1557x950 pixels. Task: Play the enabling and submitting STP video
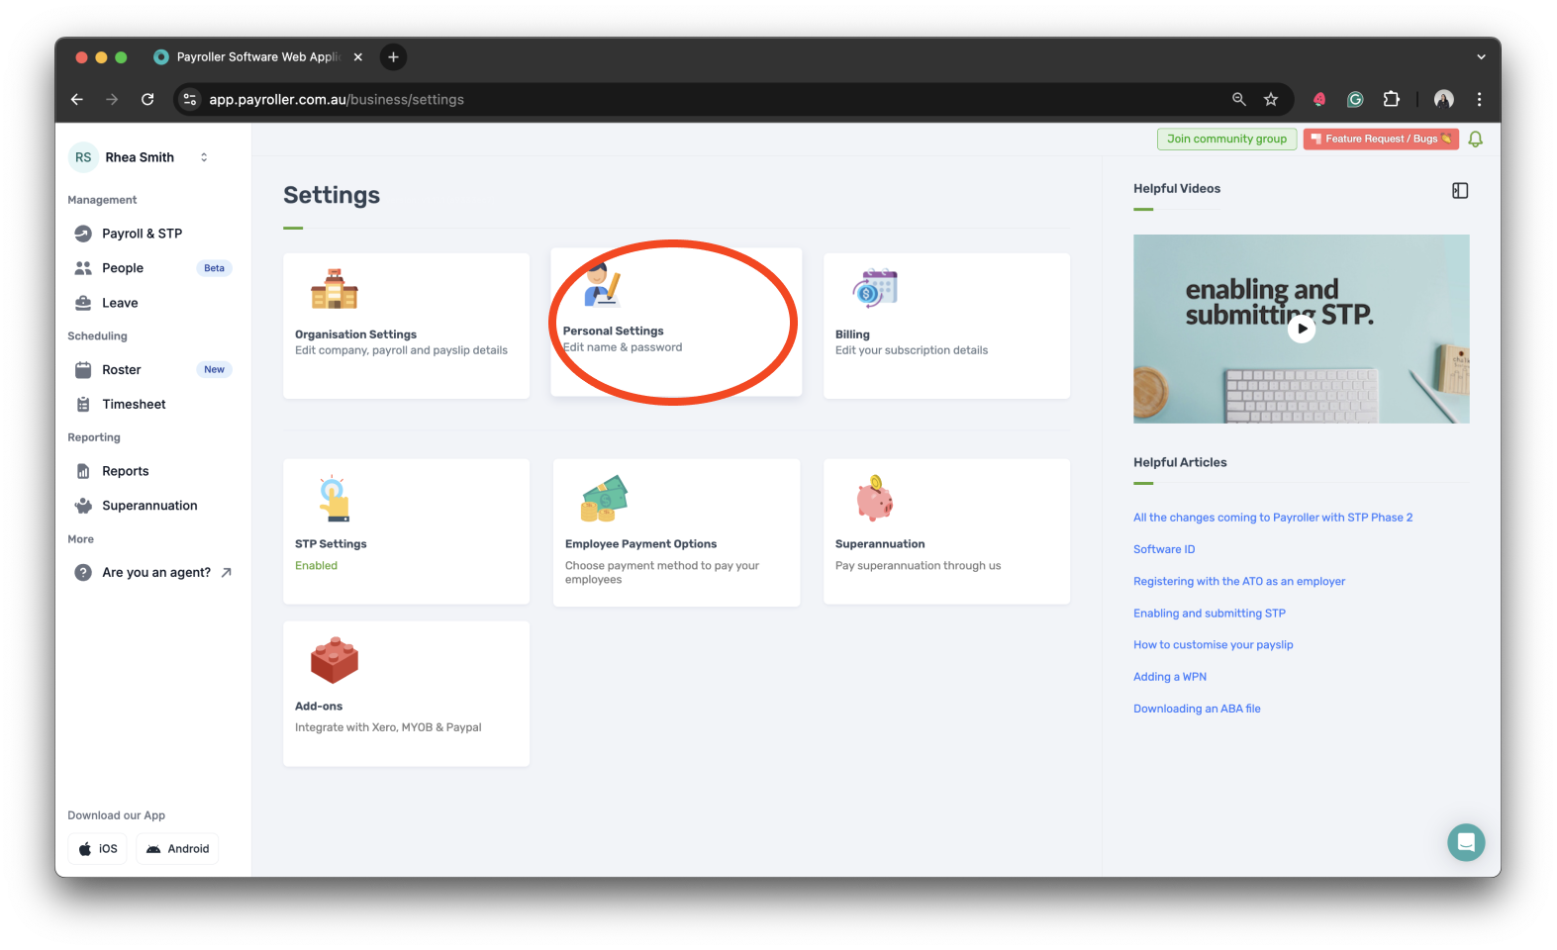pyautogui.click(x=1302, y=329)
